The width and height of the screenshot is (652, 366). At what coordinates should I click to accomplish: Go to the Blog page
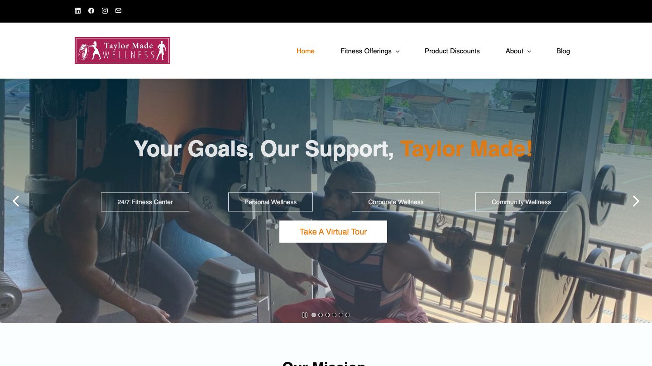[563, 51]
